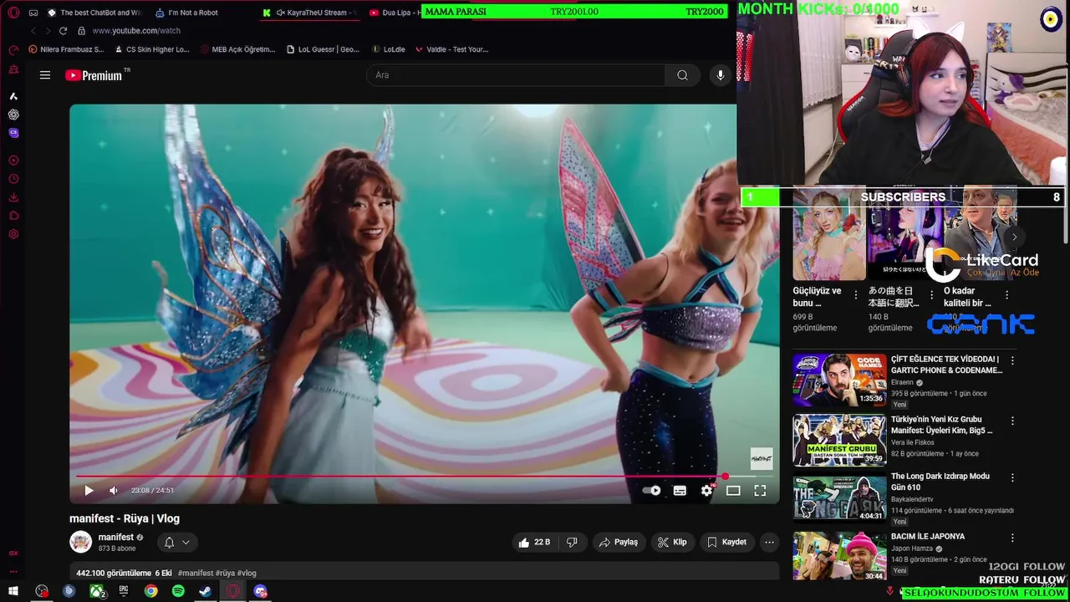Open the manifest channel name link
The width and height of the screenshot is (1070, 602).
(x=115, y=537)
